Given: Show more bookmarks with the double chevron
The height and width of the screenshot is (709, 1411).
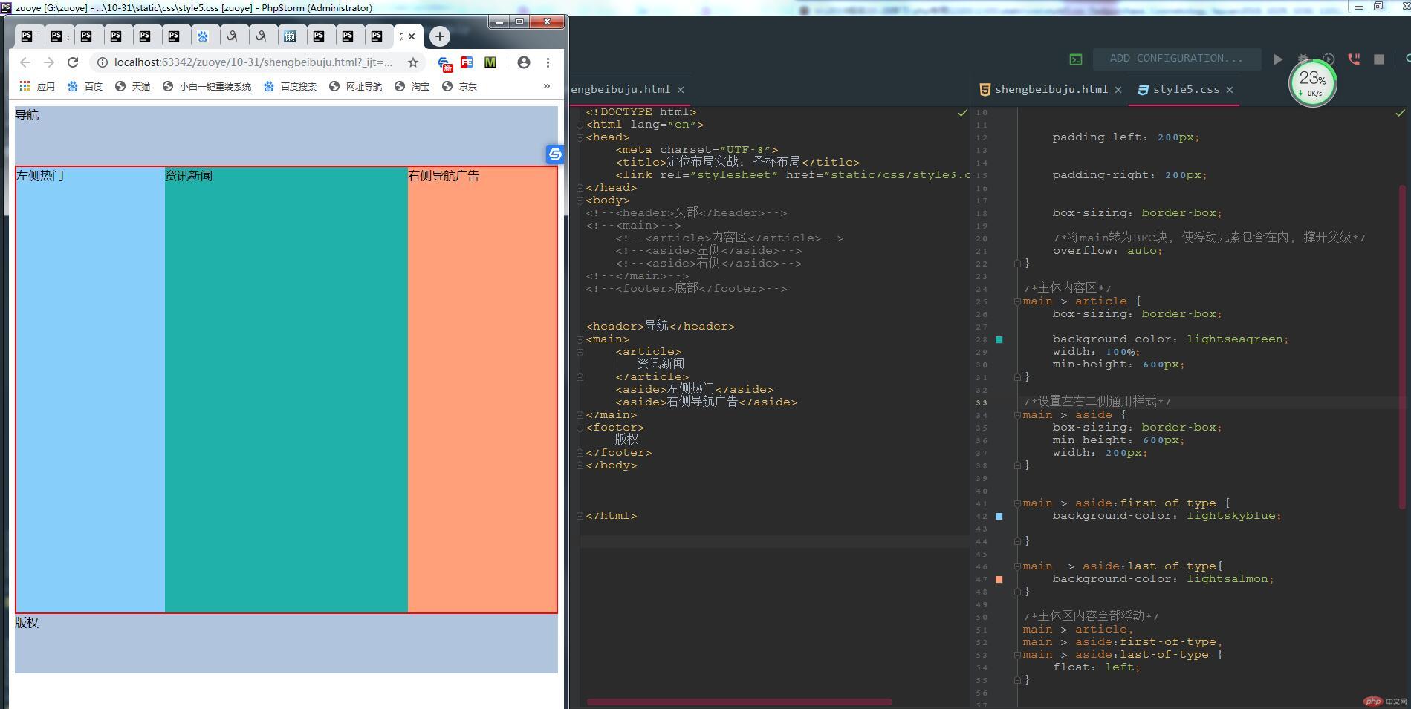Looking at the screenshot, I should point(547,86).
